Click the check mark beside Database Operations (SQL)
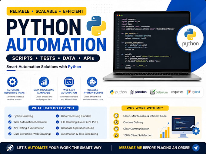Viewport: 206px width, 154px height. pos(58,128)
